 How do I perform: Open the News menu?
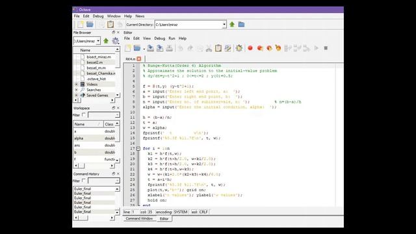(140, 16)
